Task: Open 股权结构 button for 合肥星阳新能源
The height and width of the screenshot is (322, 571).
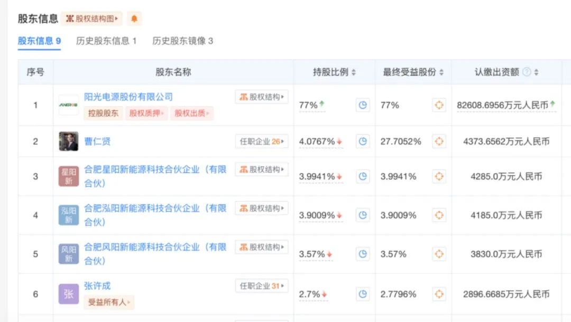Action: [x=262, y=169]
